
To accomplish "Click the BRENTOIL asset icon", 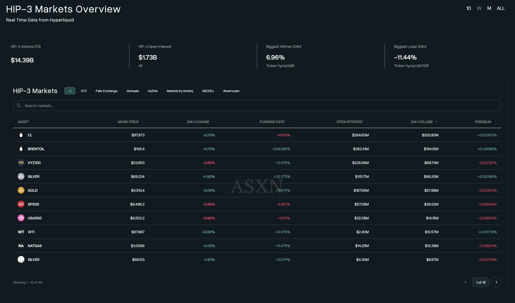I will pyautogui.click(x=21, y=149).
